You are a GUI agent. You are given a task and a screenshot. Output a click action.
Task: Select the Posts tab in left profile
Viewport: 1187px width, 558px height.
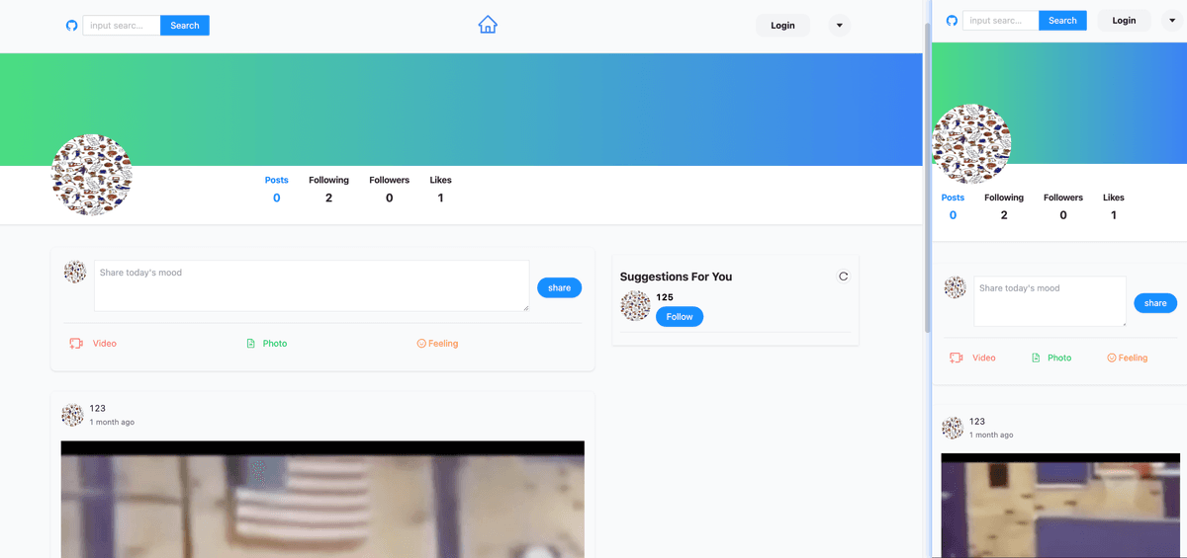click(x=276, y=189)
